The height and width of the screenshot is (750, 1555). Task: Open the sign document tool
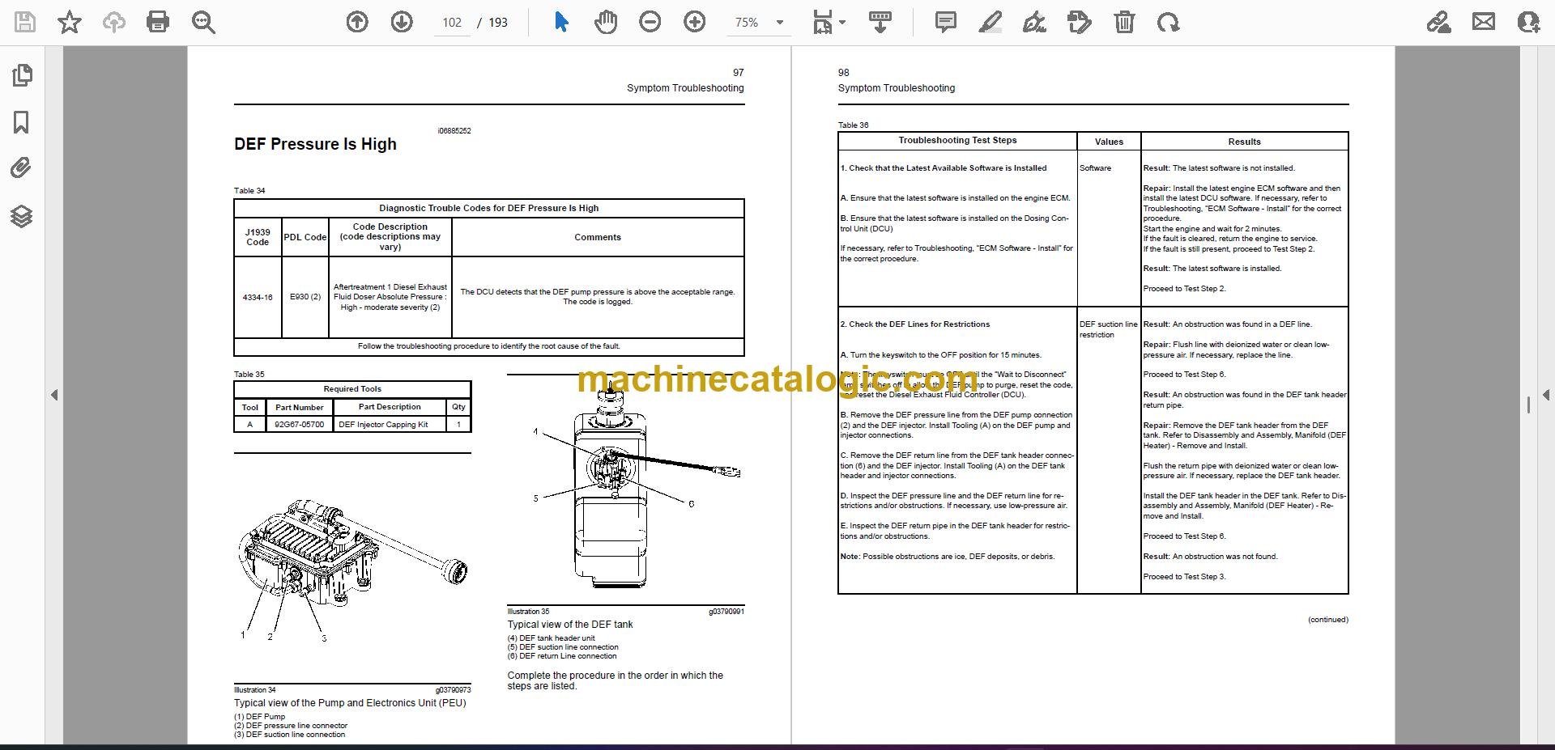(x=1034, y=22)
